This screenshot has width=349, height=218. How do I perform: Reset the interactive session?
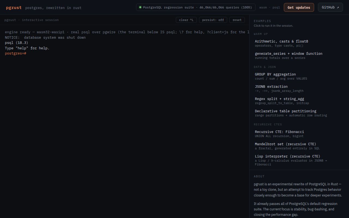(x=237, y=20)
